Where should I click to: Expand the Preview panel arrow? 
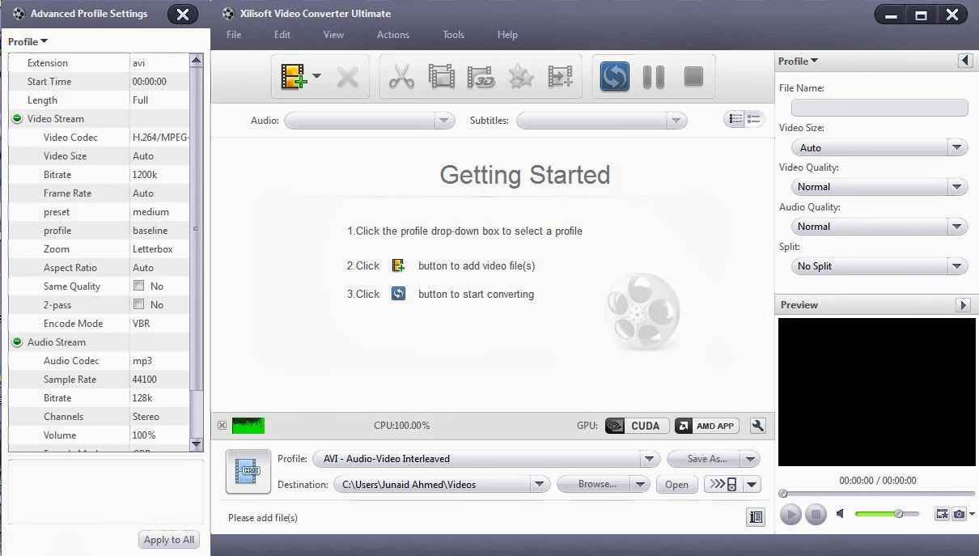963,305
